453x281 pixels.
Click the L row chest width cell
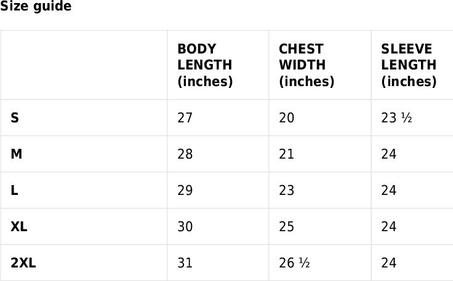287,190
